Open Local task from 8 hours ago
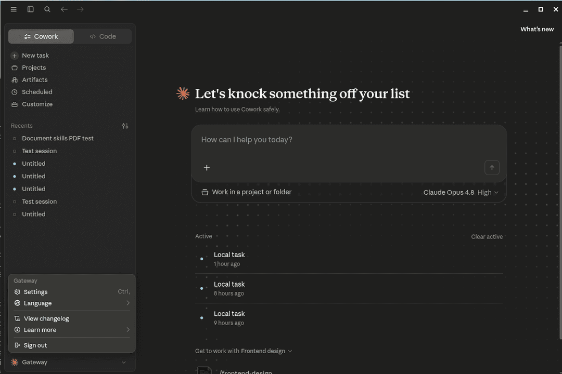This screenshot has height=374, width=562. coord(349,288)
